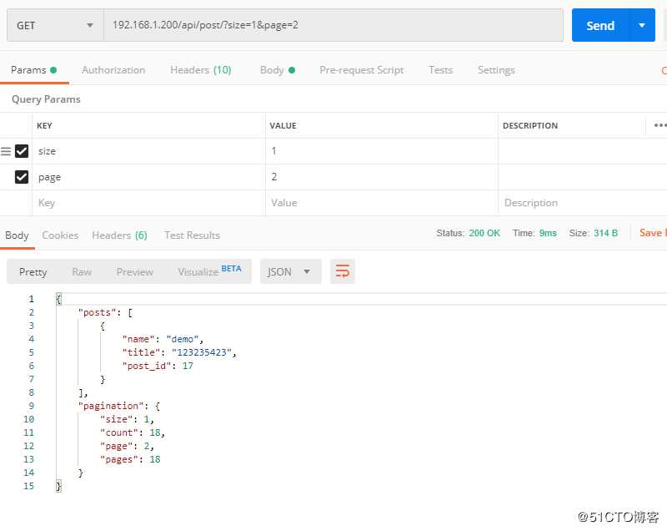
Task: Uncheck the page parameter checkbox
Action: click(22, 177)
